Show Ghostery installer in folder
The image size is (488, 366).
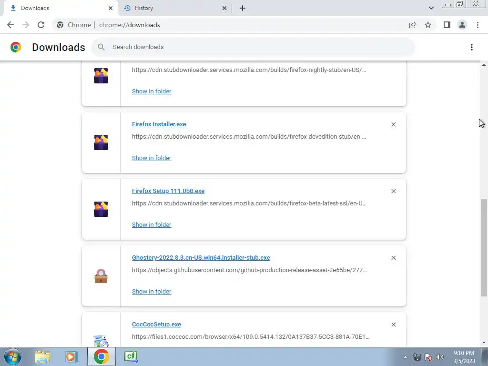pos(152,291)
